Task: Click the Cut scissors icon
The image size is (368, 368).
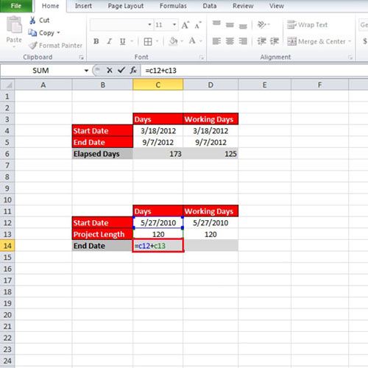Action: (32, 20)
